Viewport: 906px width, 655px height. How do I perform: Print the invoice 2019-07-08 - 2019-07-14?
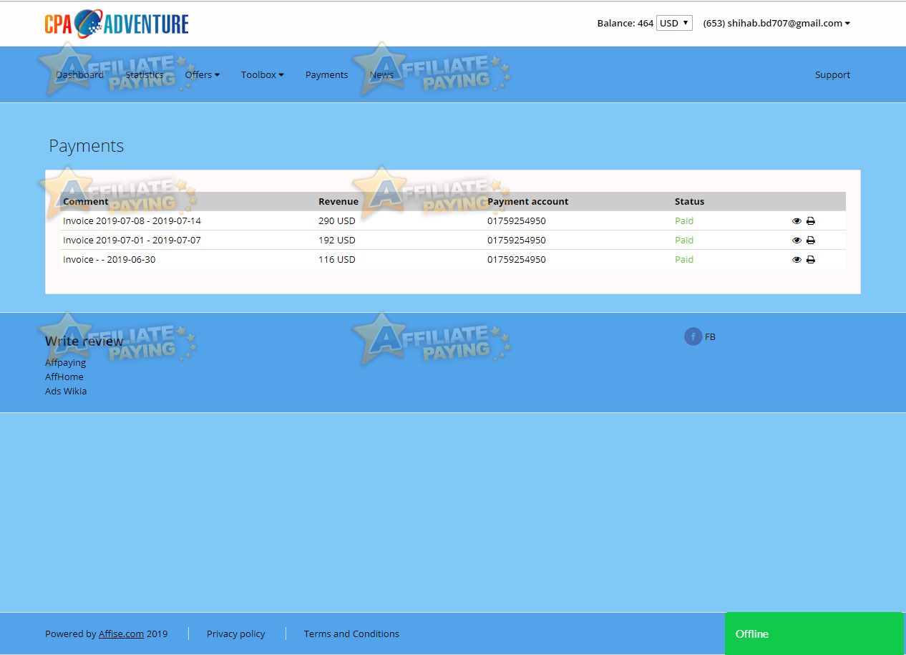pyautogui.click(x=811, y=221)
